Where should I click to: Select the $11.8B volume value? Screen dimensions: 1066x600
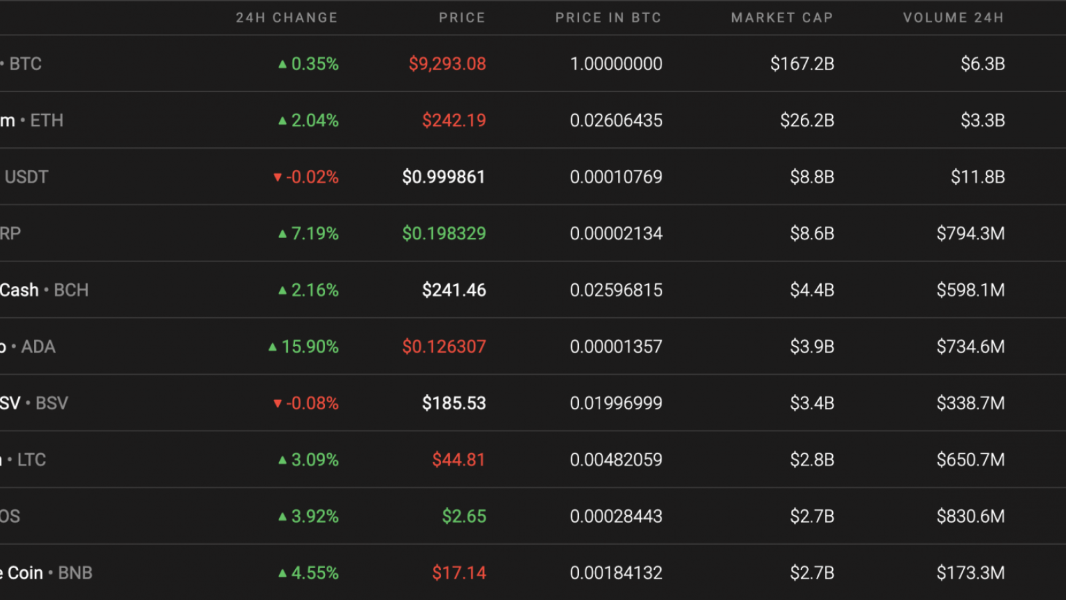[x=978, y=177]
